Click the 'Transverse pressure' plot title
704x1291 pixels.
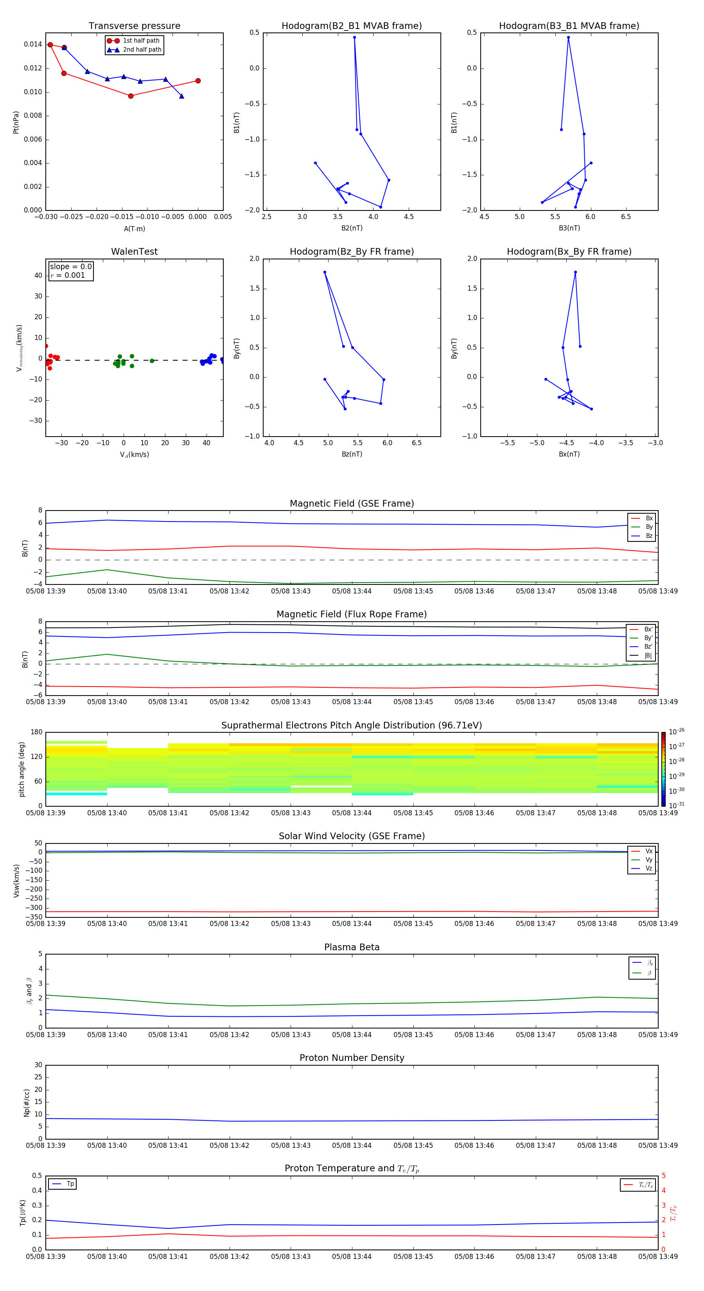(x=134, y=26)
